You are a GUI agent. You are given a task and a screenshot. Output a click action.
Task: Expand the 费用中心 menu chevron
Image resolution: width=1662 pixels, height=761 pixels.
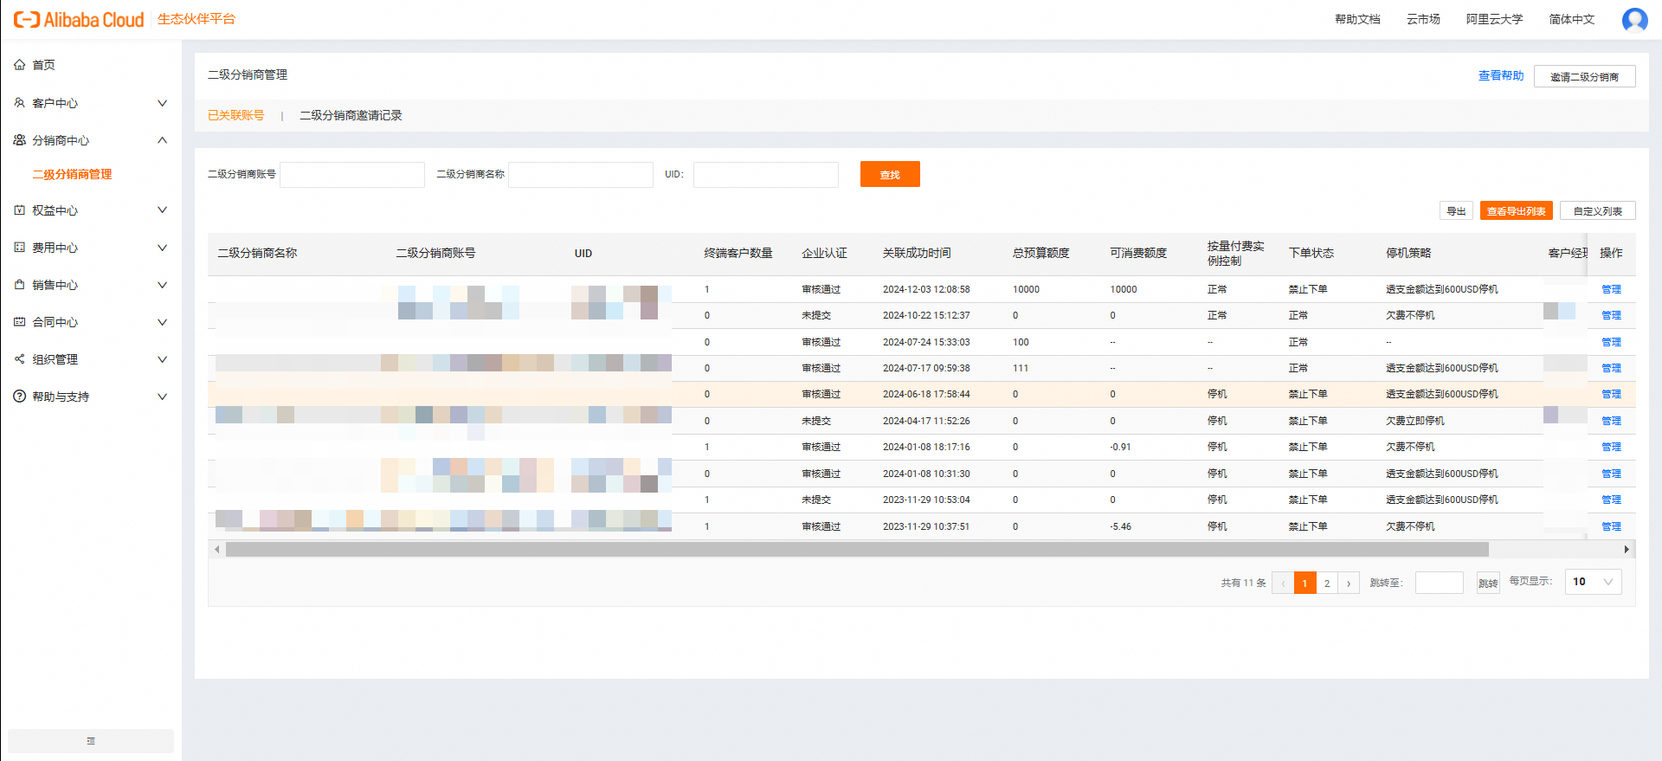point(162,248)
